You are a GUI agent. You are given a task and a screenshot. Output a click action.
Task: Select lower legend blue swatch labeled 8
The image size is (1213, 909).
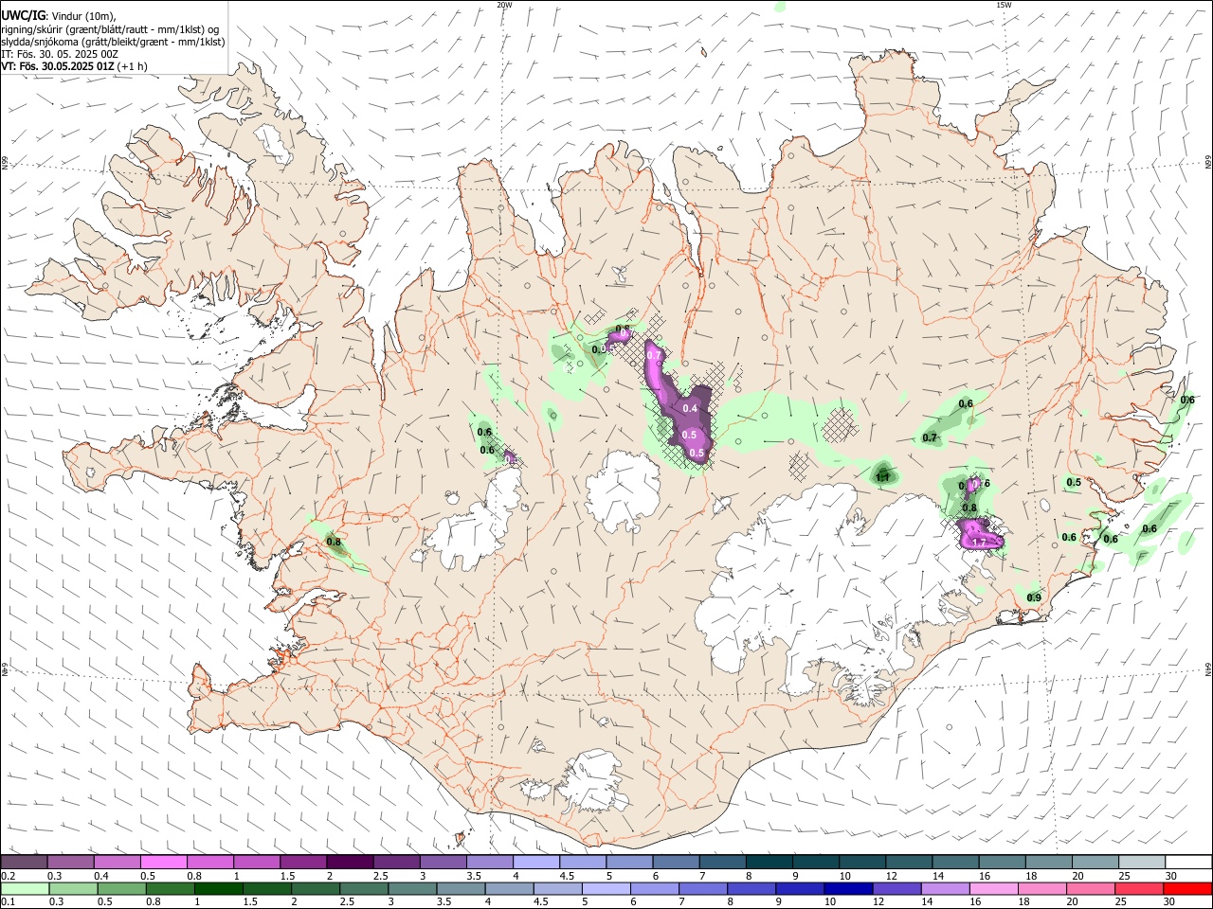[x=751, y=888]
